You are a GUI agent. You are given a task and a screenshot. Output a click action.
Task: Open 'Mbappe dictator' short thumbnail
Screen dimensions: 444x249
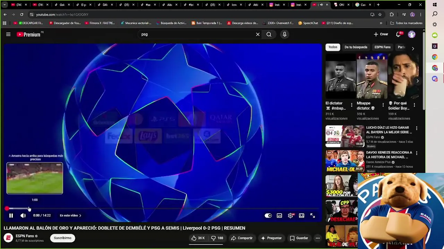[x=372, y=76]
